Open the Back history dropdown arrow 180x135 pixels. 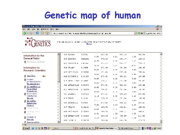tap(27, 33)
